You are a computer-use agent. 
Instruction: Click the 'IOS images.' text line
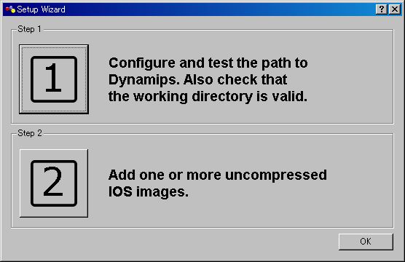coord(149,192)
